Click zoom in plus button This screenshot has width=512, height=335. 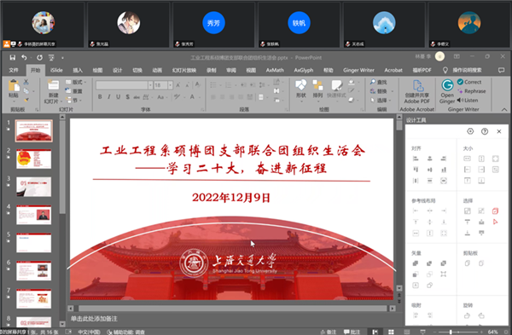pos(481,332)
